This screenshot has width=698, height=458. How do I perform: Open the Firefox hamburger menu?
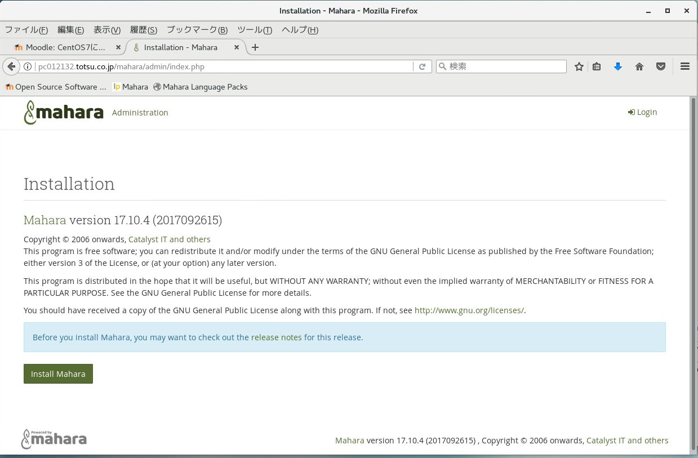coord(685,66)
